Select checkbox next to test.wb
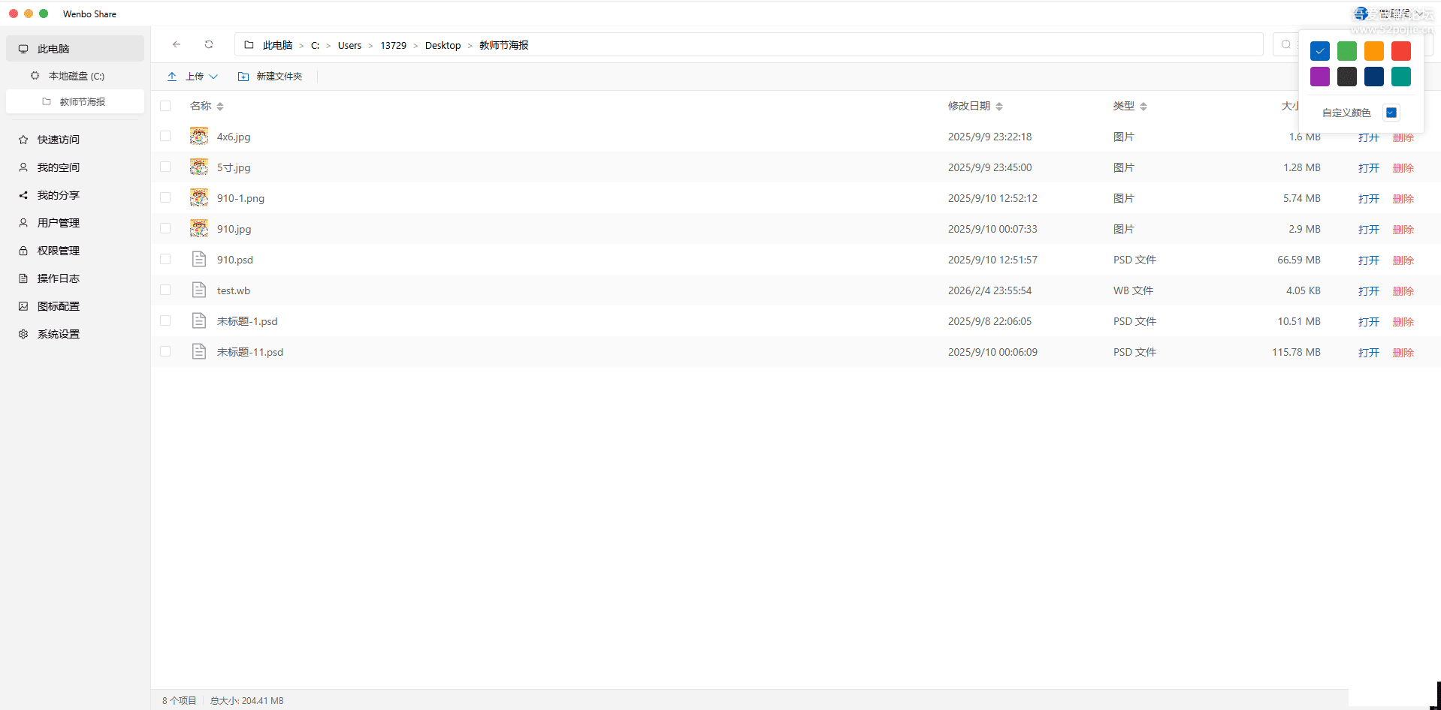 click(x=165, y=290)
